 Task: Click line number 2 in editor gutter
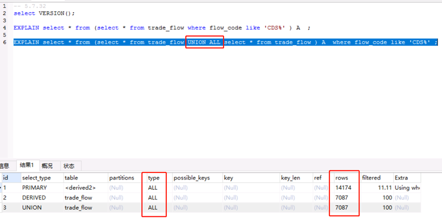pyautogui.click(x=5, y=13)
